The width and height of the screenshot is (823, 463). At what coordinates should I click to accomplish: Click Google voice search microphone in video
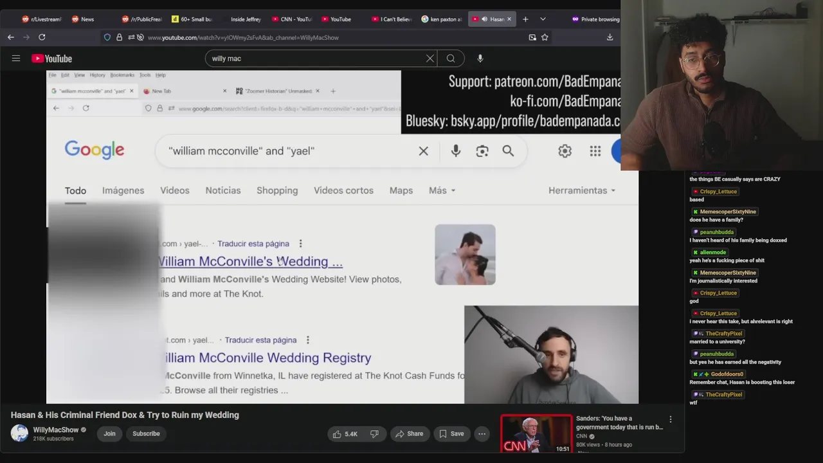point(456,151)
